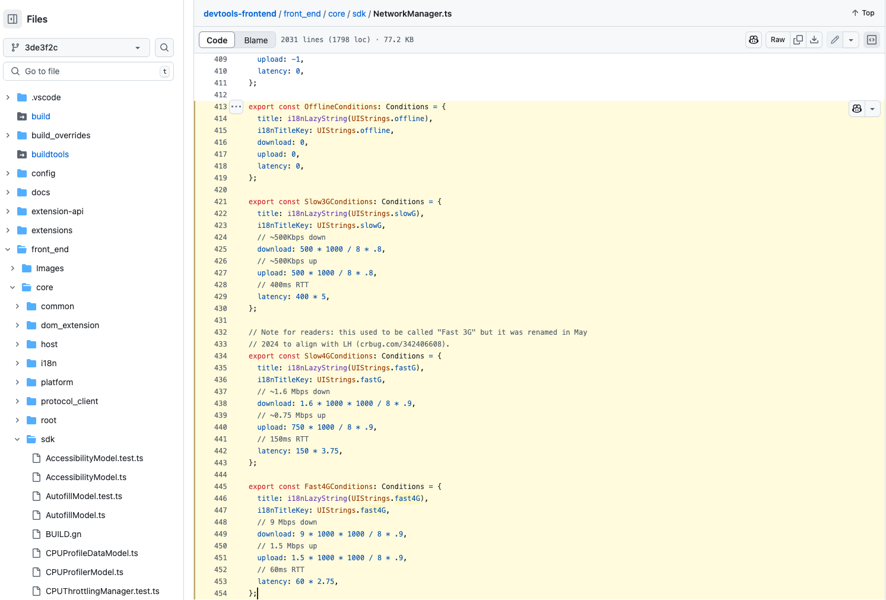Click the AccessibilityModel.test.ts file icon

(36, 458)
